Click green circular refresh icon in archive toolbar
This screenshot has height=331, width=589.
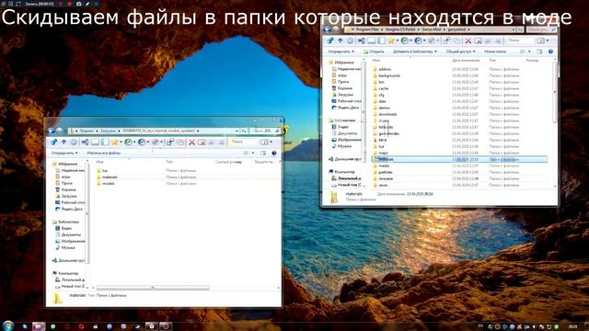pos(128,142)
